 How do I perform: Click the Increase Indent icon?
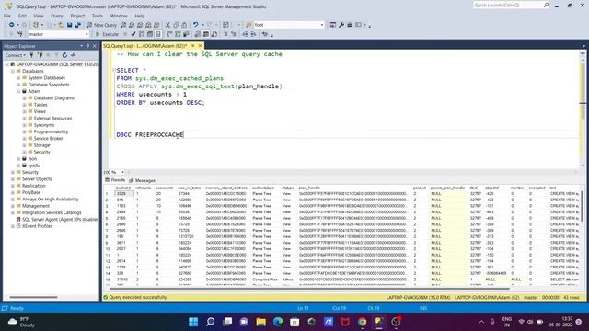[x=254, y=34]
